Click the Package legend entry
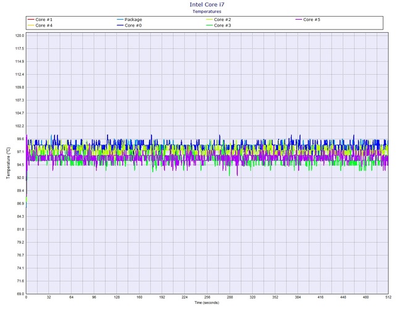 129,20
